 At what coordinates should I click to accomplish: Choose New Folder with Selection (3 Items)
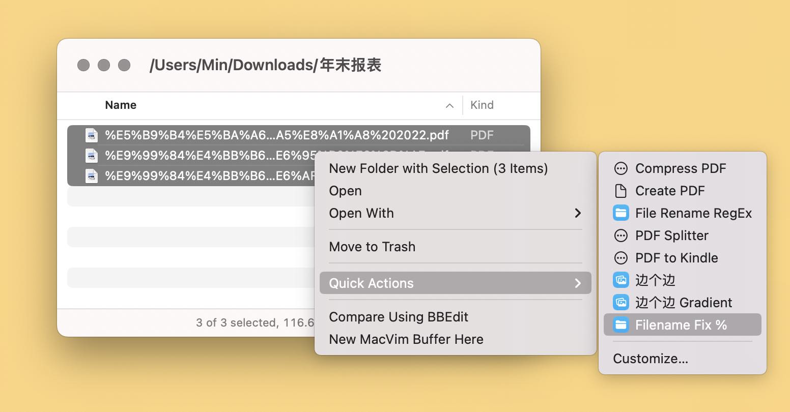455,168
